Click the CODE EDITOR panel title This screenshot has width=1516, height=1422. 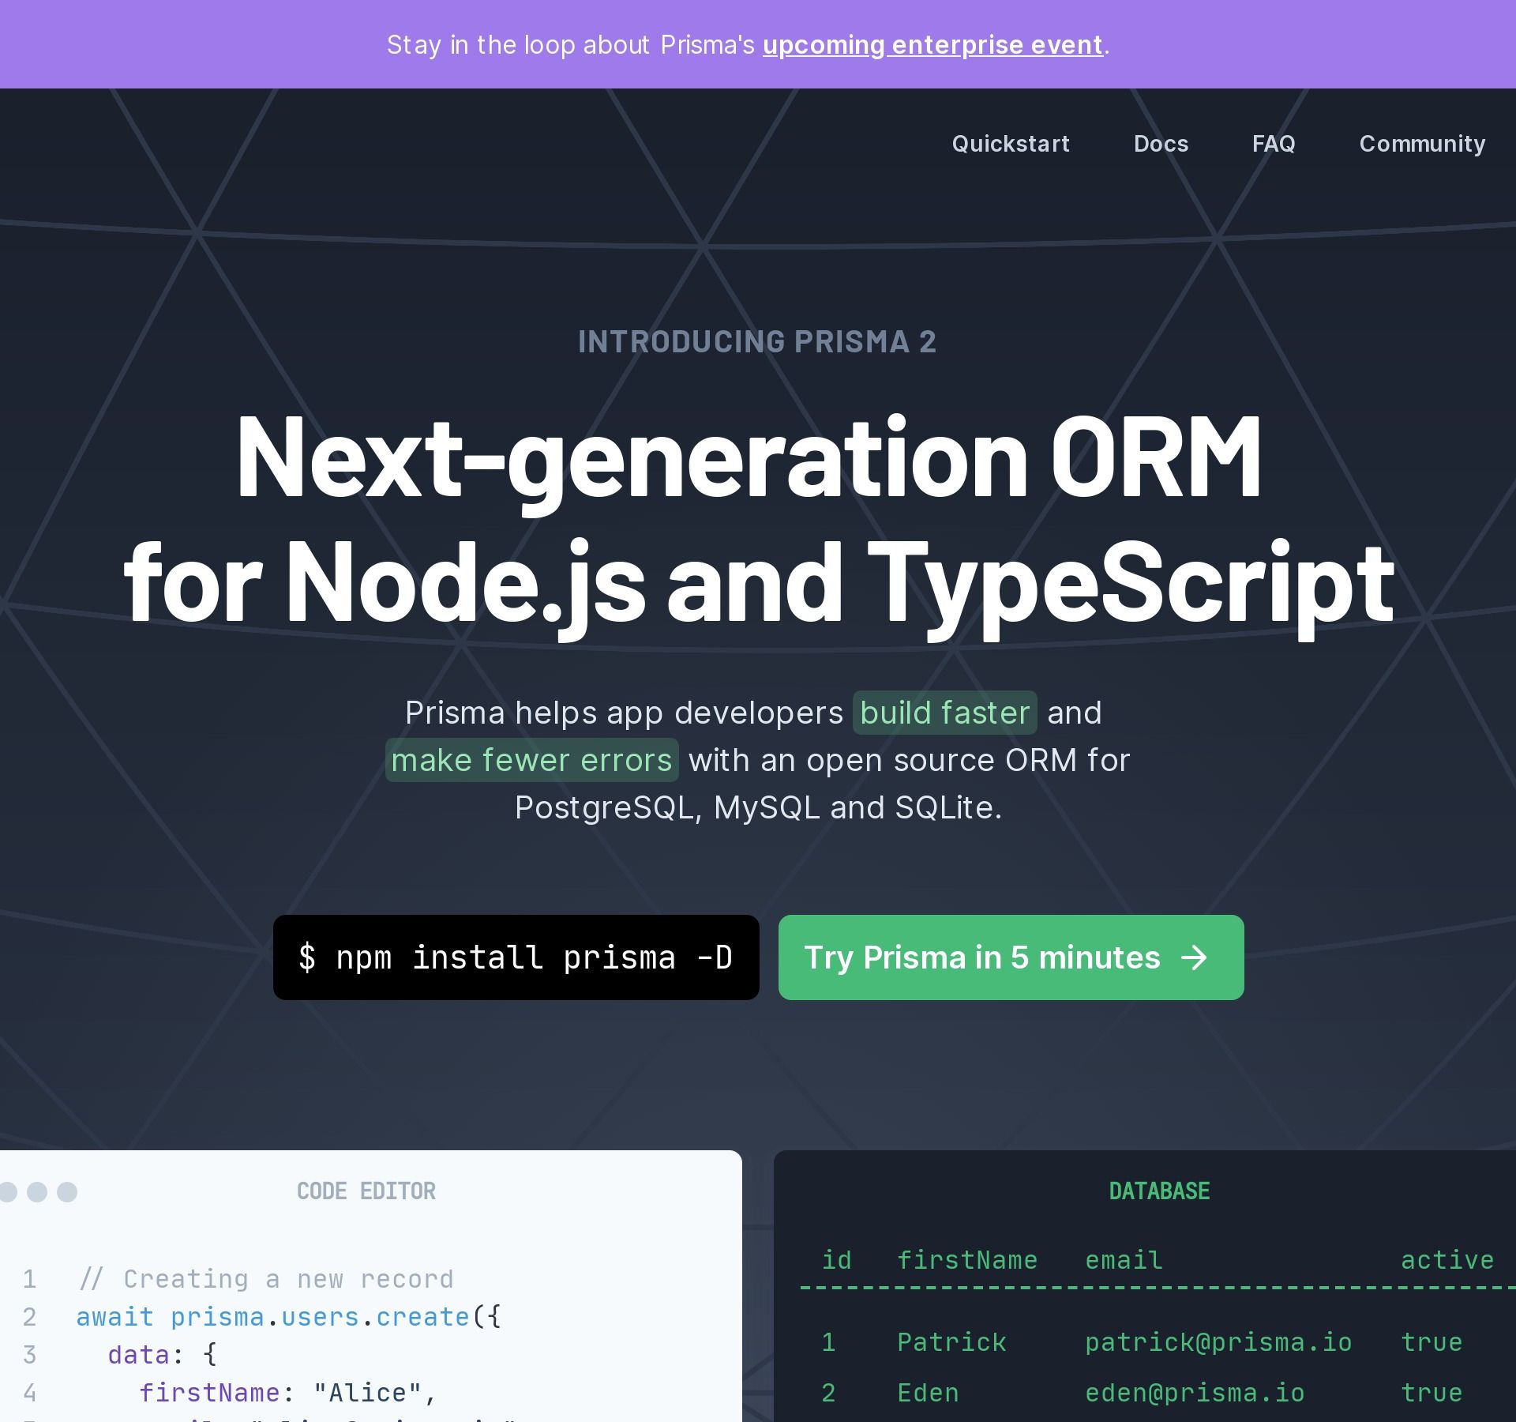[x=366, y=1191]
